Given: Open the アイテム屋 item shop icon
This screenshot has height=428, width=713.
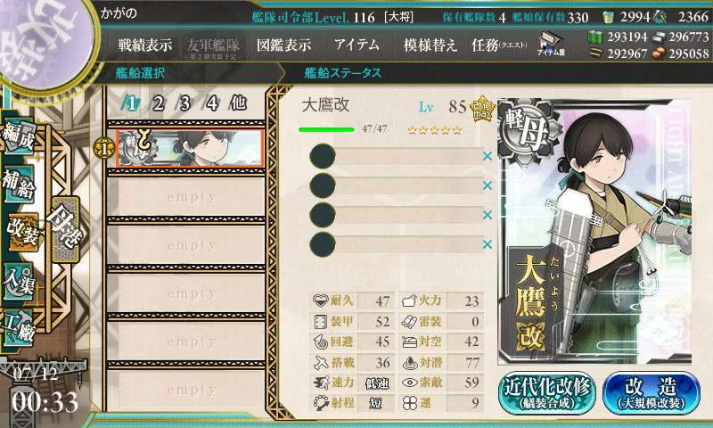Looking at the screenshot, I should tap(551, 44).
